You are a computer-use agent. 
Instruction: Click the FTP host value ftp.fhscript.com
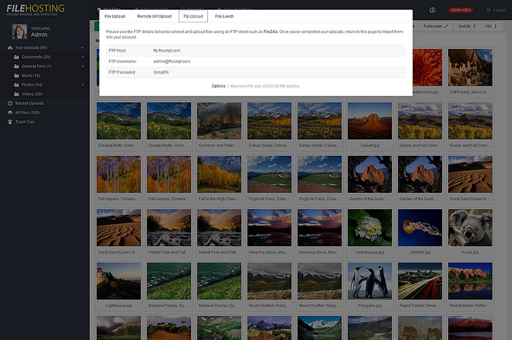[167, 51]
